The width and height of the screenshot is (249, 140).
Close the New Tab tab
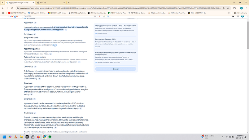point(64,3)
